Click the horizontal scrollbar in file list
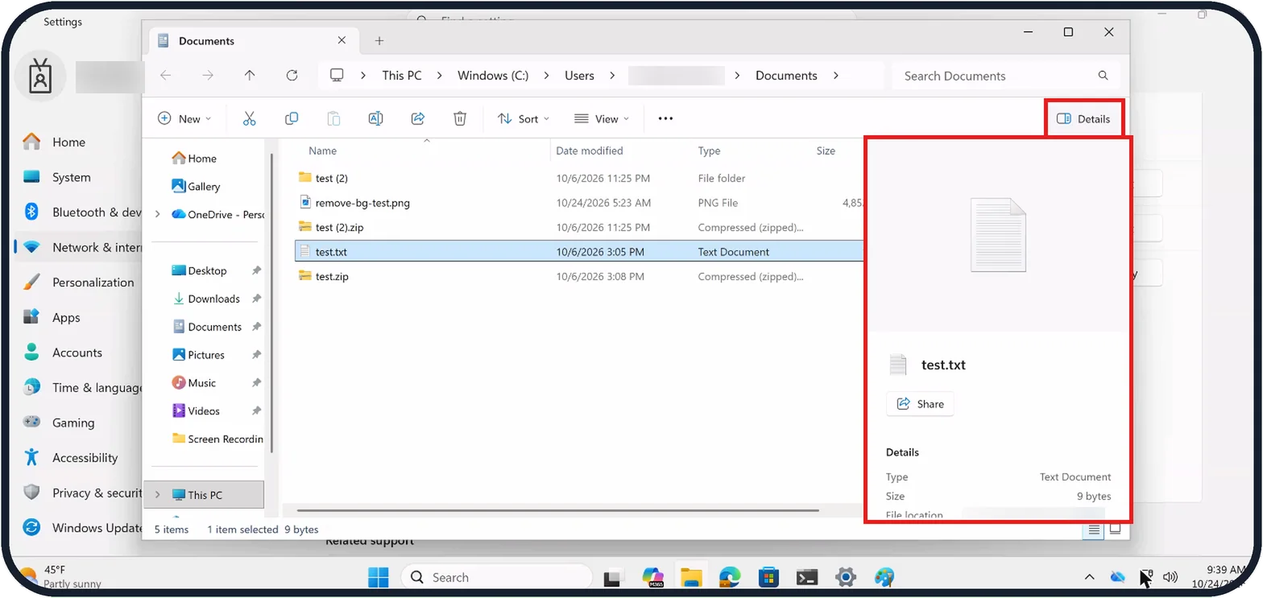 coord(557,510)
